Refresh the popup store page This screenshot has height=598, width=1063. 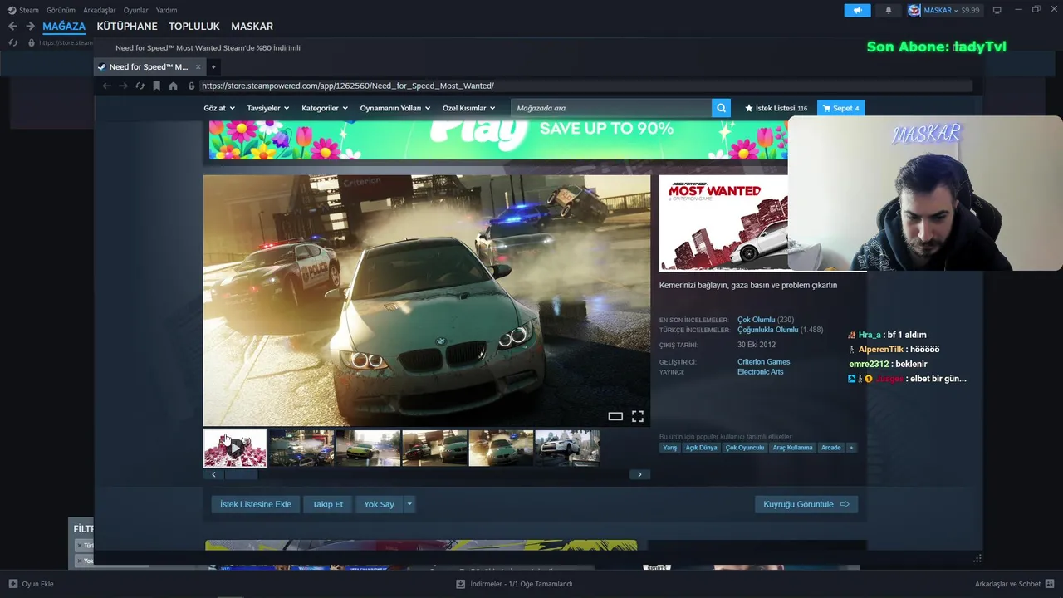140,86
